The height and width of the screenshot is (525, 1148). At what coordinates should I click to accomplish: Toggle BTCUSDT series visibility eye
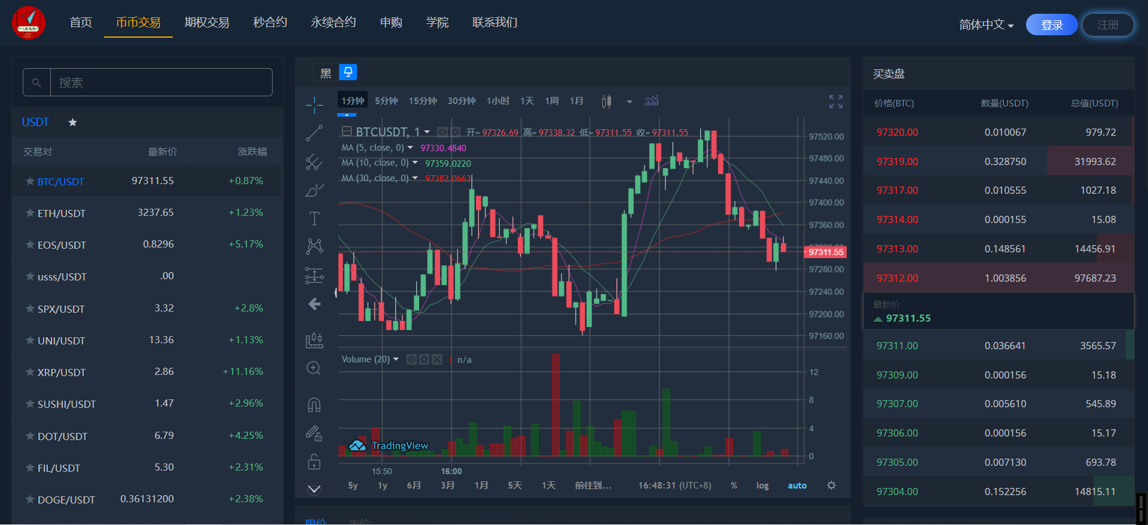coord(442,132)
